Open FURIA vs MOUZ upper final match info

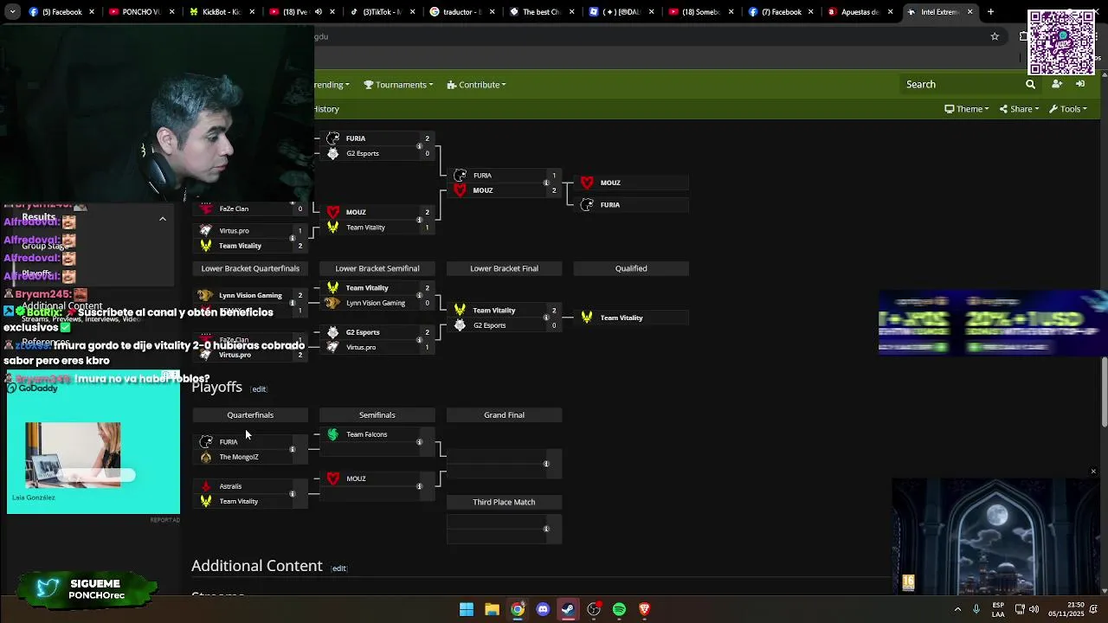(x=546, y=183)
